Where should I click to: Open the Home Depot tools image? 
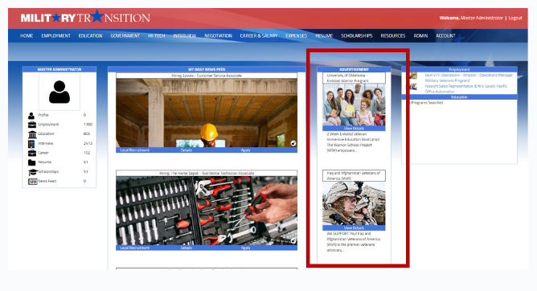(x=207, y=211)
